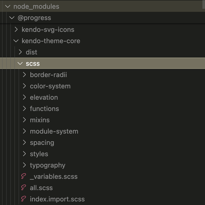Click the Sass icon beside index.import.scss
The height and width of the screenshot is (205, 205).
(24, 199)
